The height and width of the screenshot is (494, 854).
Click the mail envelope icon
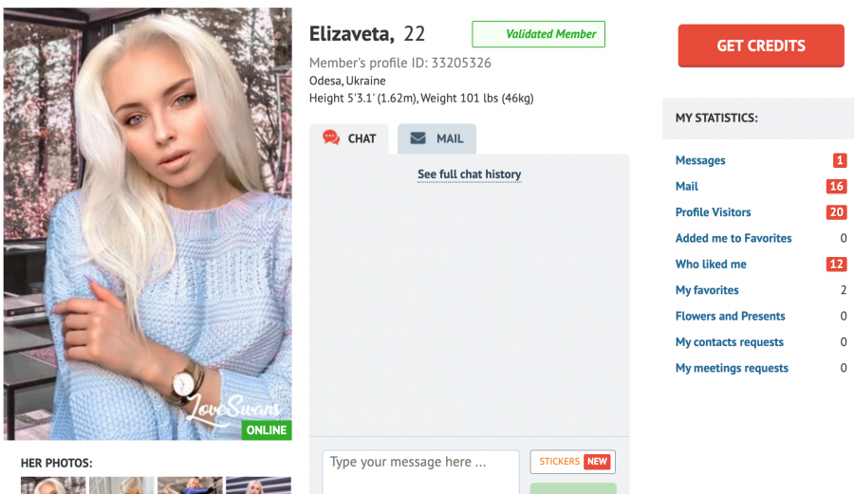coord(418,138)
